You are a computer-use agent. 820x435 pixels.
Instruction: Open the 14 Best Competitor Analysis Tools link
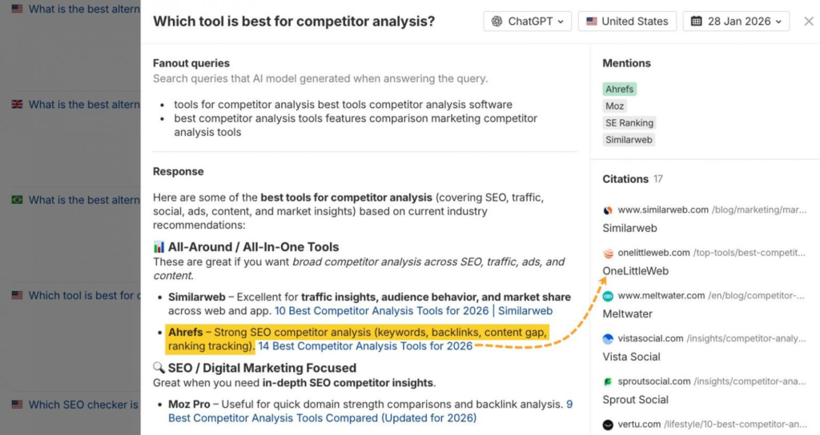[x=365, y=346]
